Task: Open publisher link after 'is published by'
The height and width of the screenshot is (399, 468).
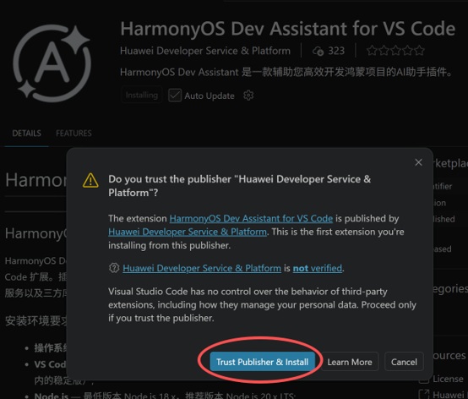Action: coord(188,232)
